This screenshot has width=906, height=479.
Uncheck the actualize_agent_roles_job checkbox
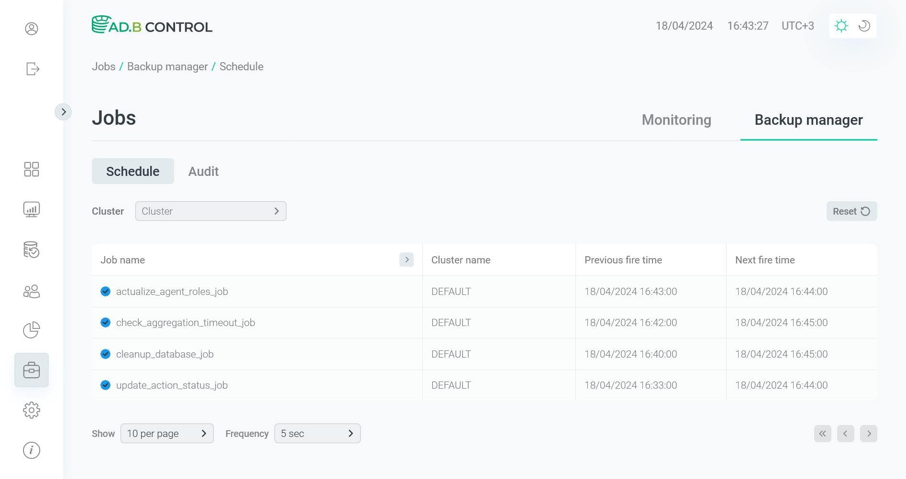coord(105,291)
